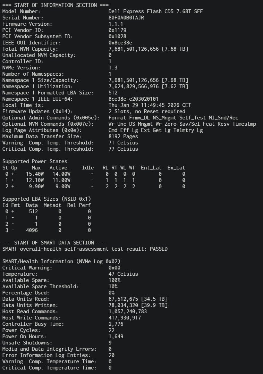Click the Supported Power States heading
This screenshot has height=374, width=263.
point(35,161)
